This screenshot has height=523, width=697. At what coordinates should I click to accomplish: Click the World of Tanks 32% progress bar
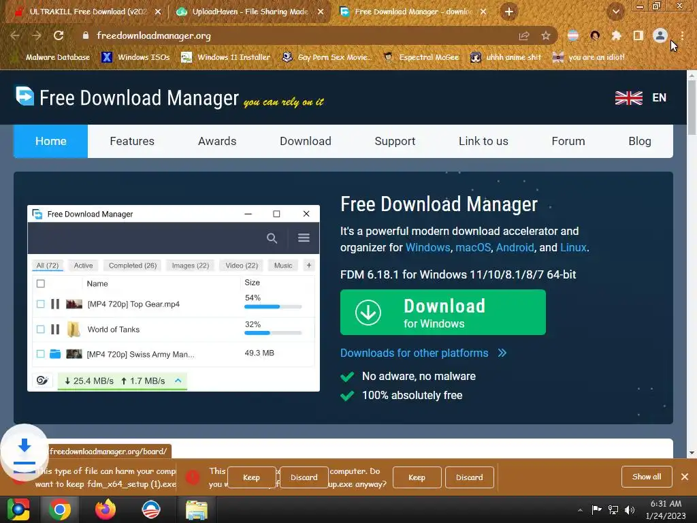273,332
